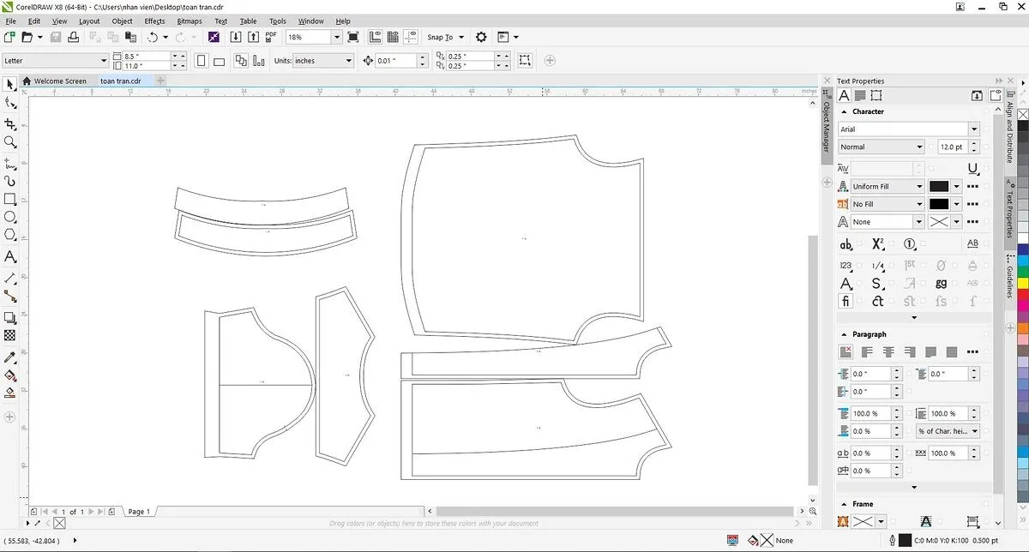
Task: Switch to the Welcome Screen tab
Action: (60, 81)
